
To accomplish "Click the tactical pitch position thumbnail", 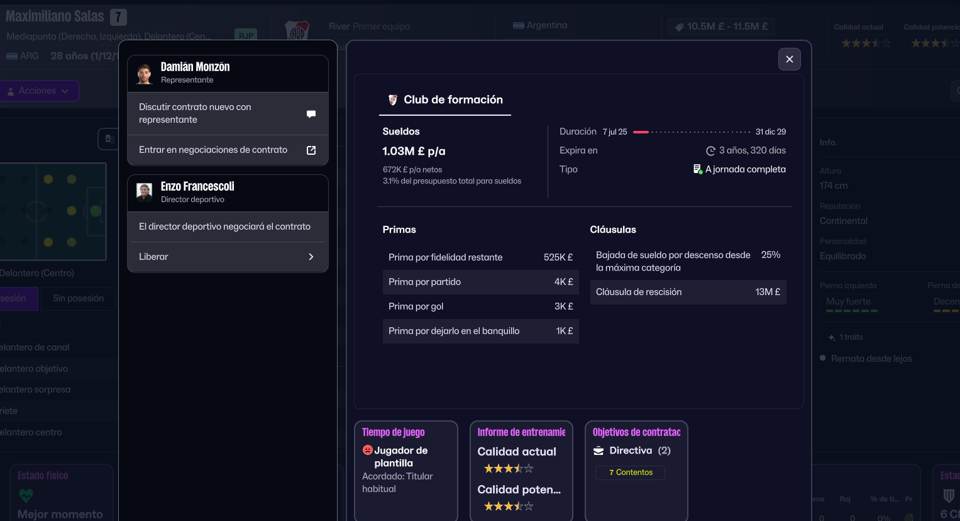I will point(53,211).
